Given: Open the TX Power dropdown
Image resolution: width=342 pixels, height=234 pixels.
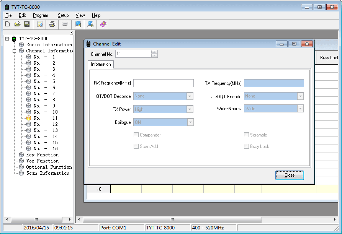Looking at the screenshot, I should tap(190, 109).
